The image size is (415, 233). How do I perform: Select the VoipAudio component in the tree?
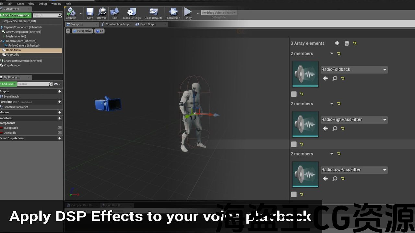coord(13,55)
